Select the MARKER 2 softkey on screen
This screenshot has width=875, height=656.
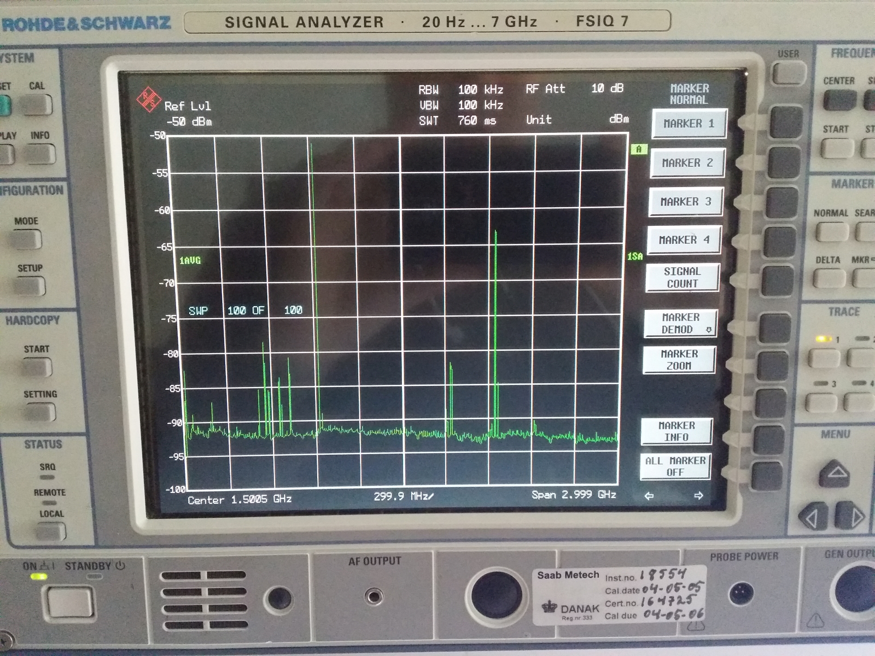(687, 163)
